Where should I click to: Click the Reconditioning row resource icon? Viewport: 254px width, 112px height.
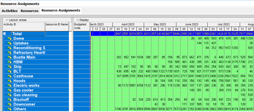click(x=10, y=48)
